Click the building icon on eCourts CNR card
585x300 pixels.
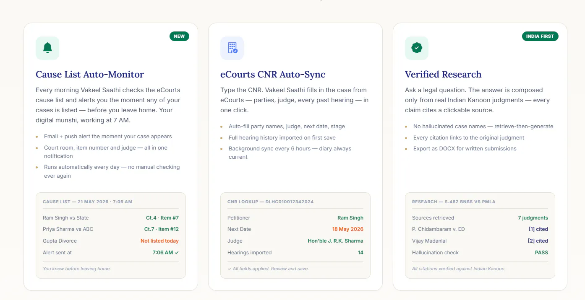232,48
